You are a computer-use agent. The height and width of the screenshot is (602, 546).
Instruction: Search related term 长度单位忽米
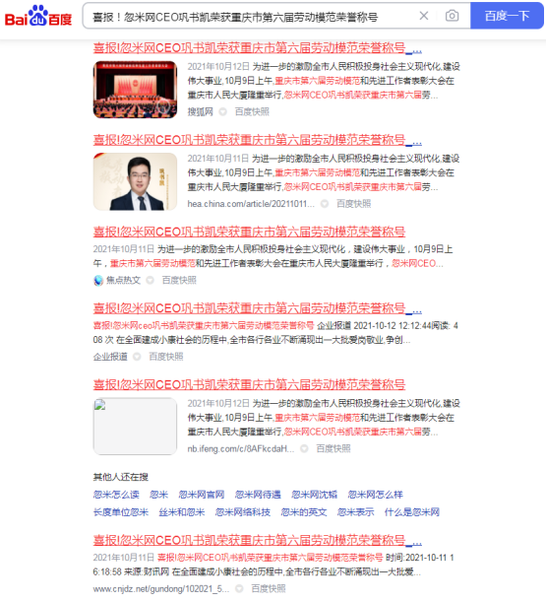[121, 512]
